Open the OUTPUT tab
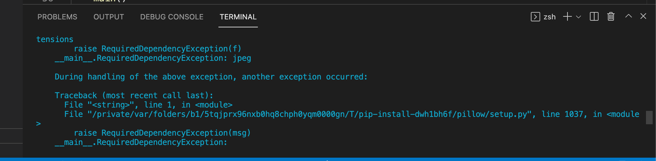This screenshot has width=656, height=161. [109, 17]
